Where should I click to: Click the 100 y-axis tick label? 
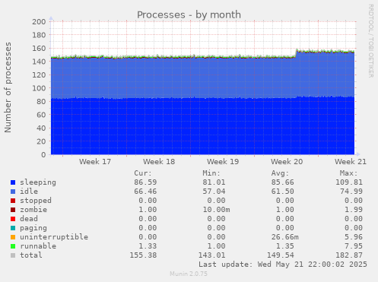39,88
